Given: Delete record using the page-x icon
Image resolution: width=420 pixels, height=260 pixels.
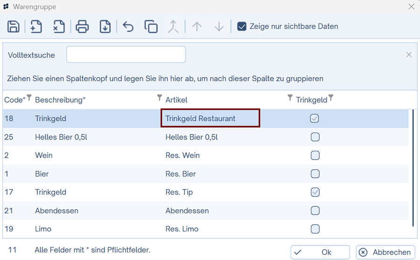Looking at the screenshot, I should coord(59,27).
